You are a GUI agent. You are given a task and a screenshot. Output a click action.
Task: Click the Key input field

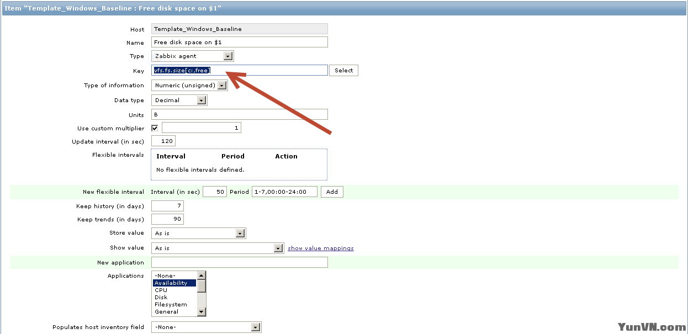[239, 70]
